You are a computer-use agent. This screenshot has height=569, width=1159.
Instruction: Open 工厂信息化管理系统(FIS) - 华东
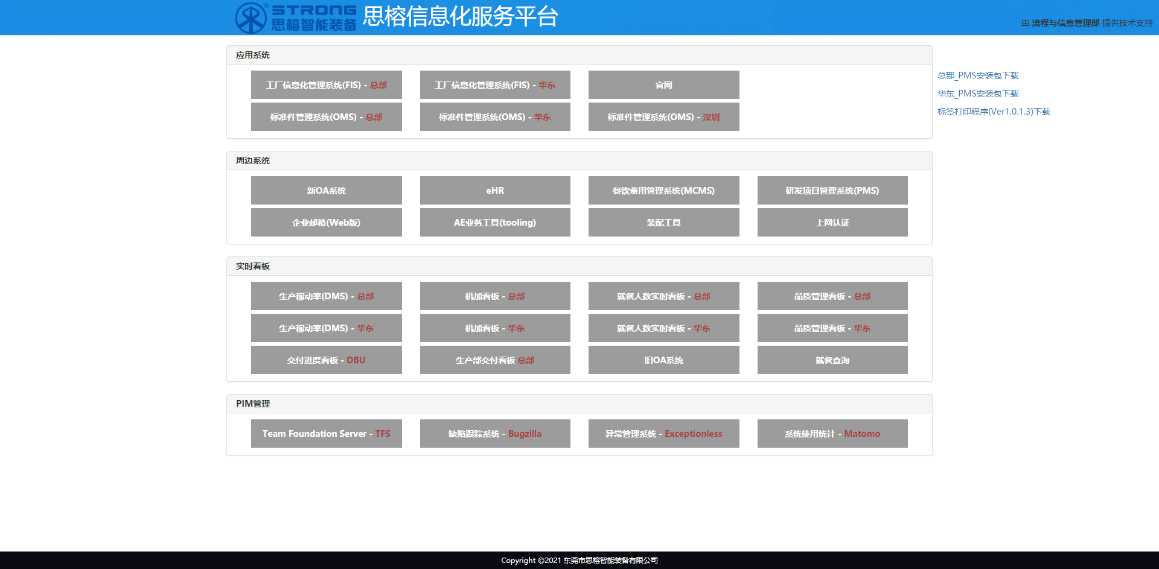point(495,85)
